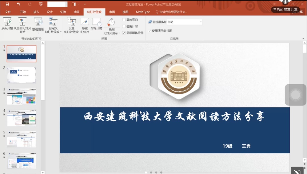This screenshot has height=174, width=307.
Task: Click the author text 王秀 on slide
Action: pyautogui.click(x=246, y=146)
